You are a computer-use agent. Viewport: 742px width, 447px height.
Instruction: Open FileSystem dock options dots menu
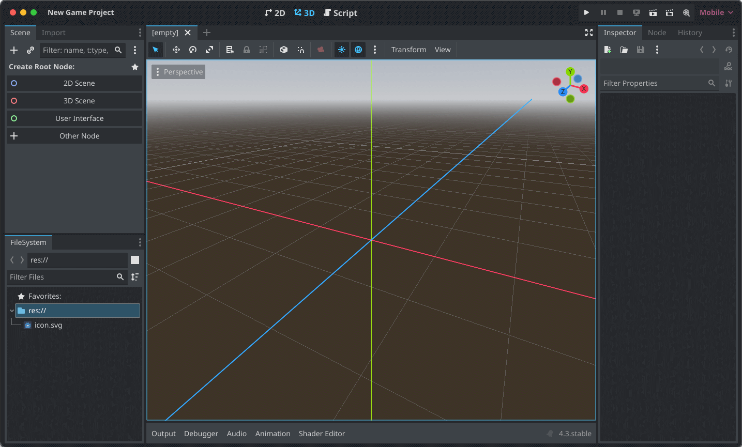coord(140,242)
